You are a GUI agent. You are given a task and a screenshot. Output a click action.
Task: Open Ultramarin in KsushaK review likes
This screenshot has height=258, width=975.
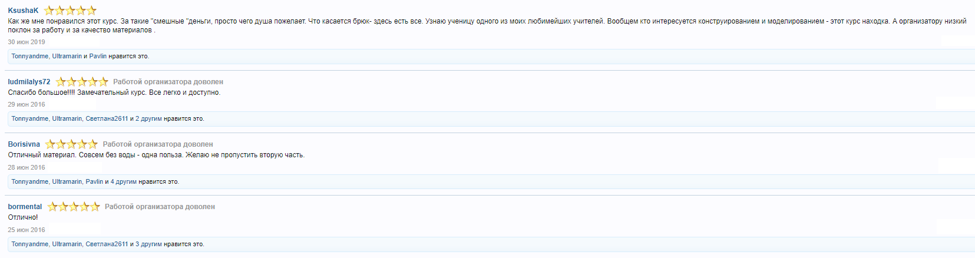[x=67, y=57]
